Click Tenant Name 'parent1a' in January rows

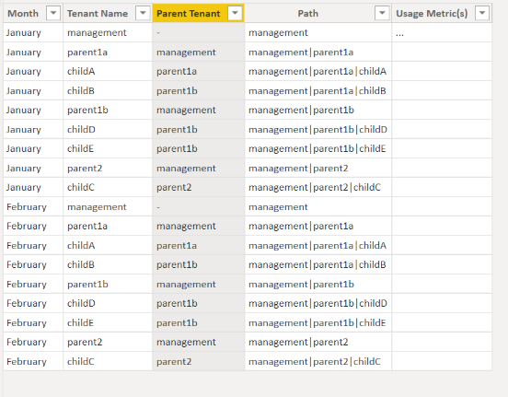(87, 53)
